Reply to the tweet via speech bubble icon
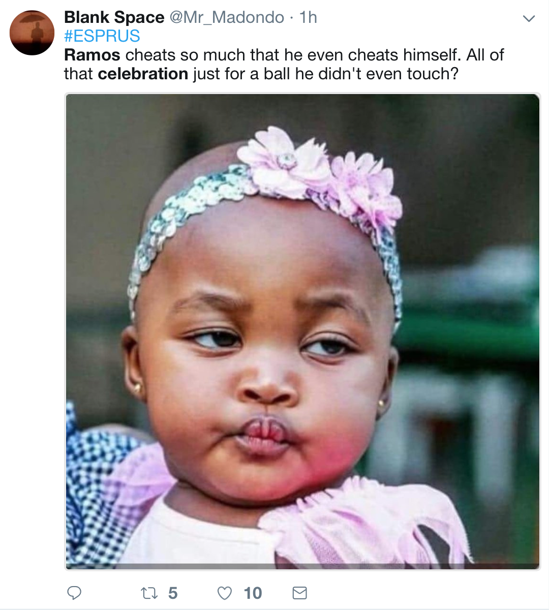 [74, 593]
